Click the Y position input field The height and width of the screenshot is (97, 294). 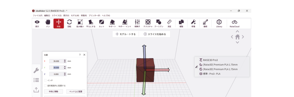[x=57, y=68]
